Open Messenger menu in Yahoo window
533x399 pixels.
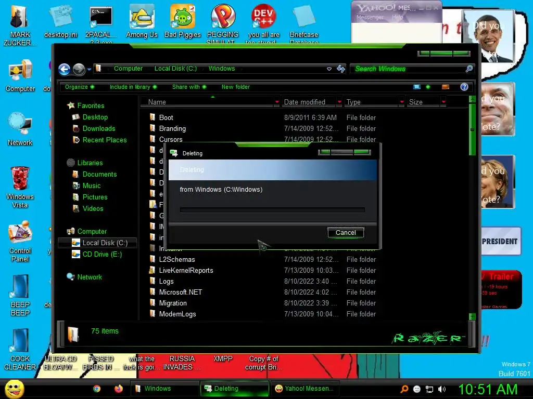370,17
